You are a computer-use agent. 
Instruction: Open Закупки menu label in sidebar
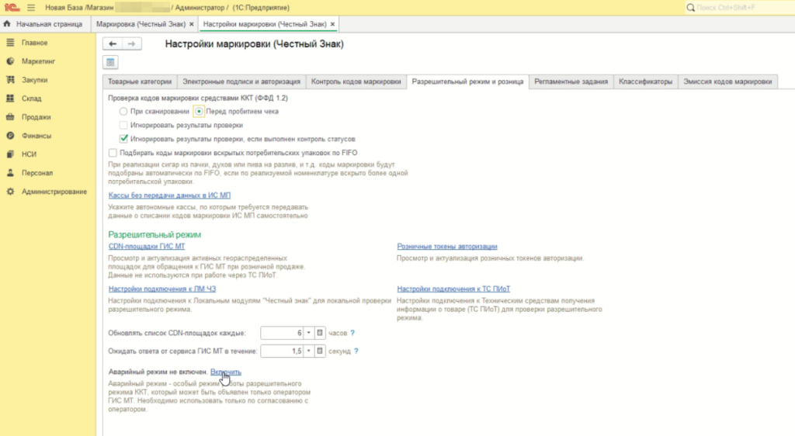(x=34, y=80)
